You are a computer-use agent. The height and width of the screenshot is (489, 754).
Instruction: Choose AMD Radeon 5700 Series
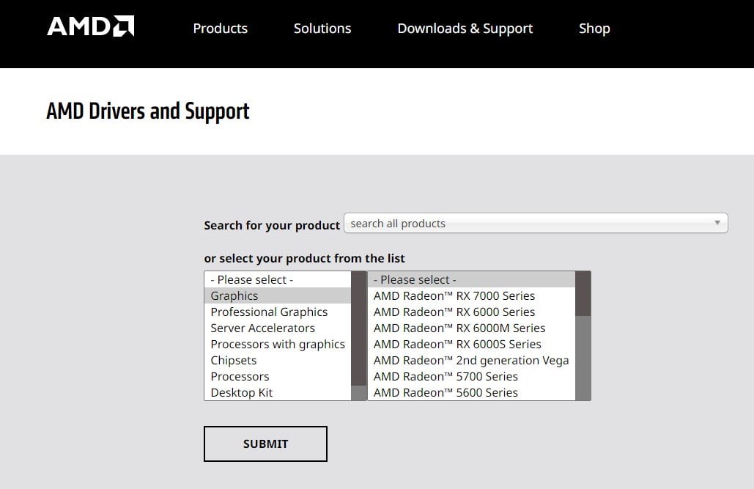click(471, 376)
